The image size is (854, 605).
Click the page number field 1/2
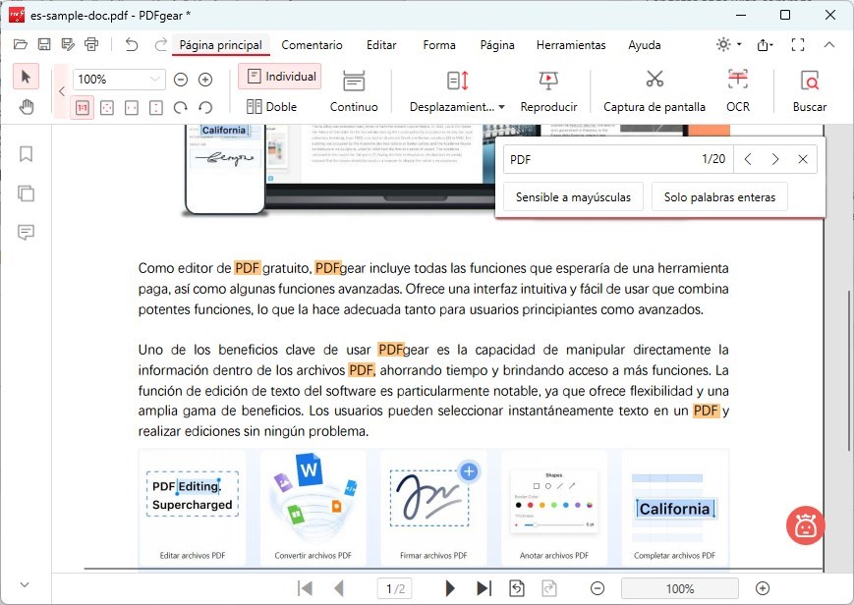(x=395, y=588)
